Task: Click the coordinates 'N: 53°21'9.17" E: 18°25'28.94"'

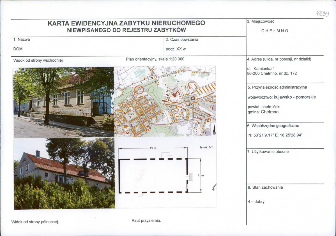Action: tap(275, 135)
